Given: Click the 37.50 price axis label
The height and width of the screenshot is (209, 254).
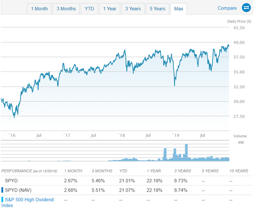Looking at the screenshot, I should pos(239,57).
